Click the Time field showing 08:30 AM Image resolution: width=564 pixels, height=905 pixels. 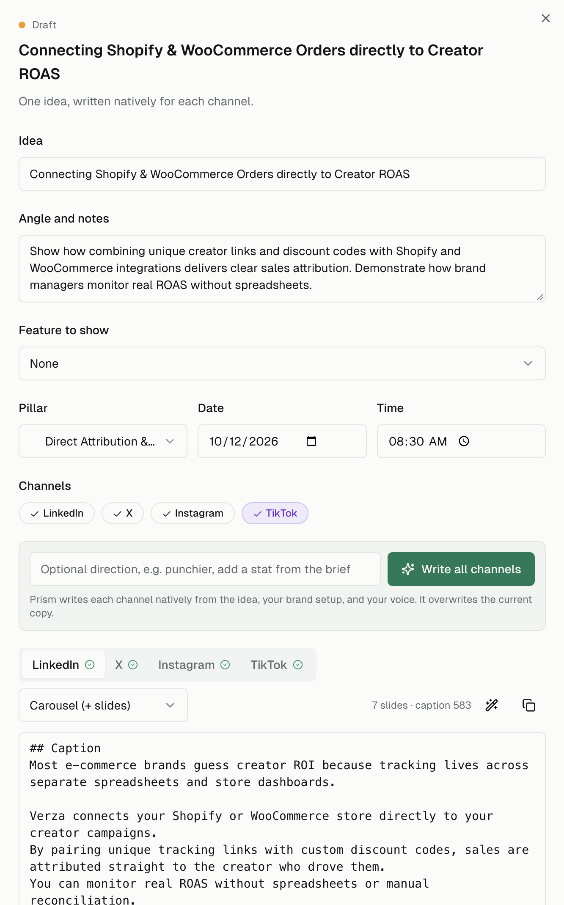(x=461, y=441)
